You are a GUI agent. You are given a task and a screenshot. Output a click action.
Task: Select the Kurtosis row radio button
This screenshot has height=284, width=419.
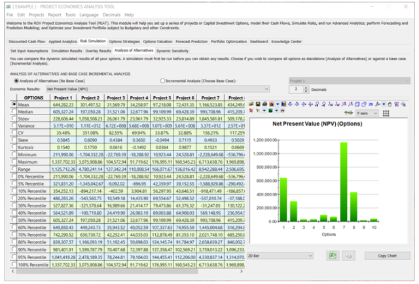[x=14, y=147]
